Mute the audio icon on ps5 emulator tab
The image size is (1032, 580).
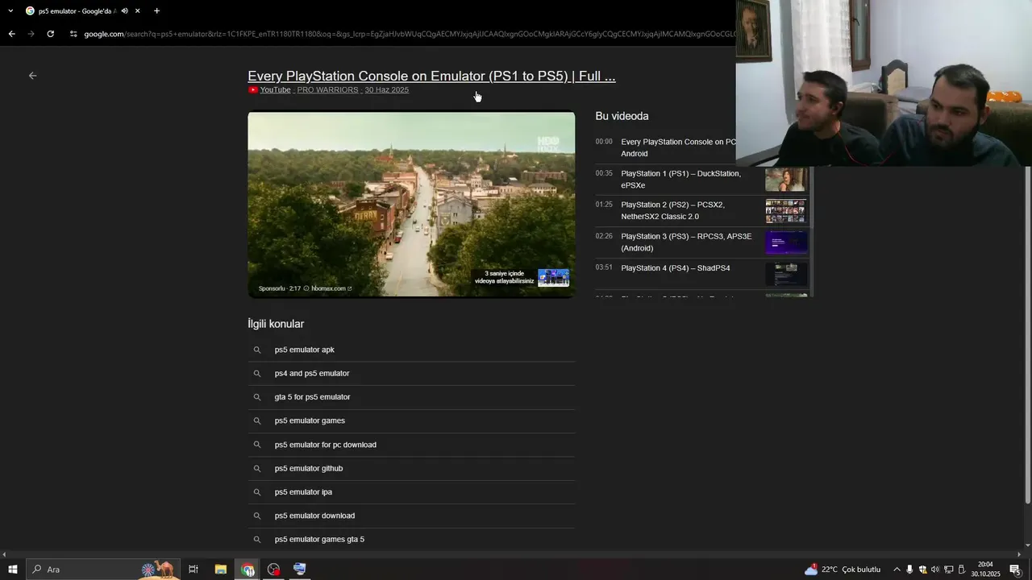(x=124, y=10)
